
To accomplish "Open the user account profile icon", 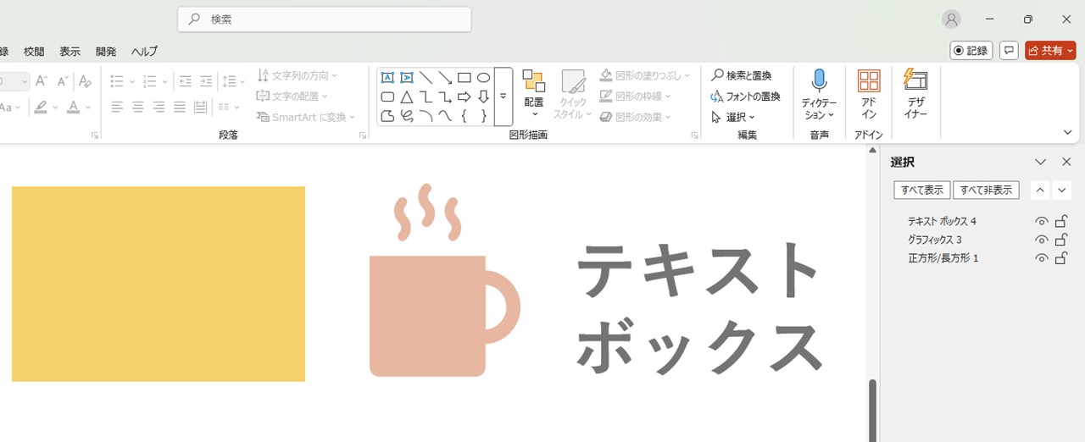I will pyautogui.click(x=952, y=19).
